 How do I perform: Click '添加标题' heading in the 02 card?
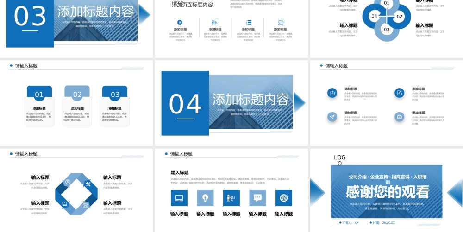[x=77, y=108]
